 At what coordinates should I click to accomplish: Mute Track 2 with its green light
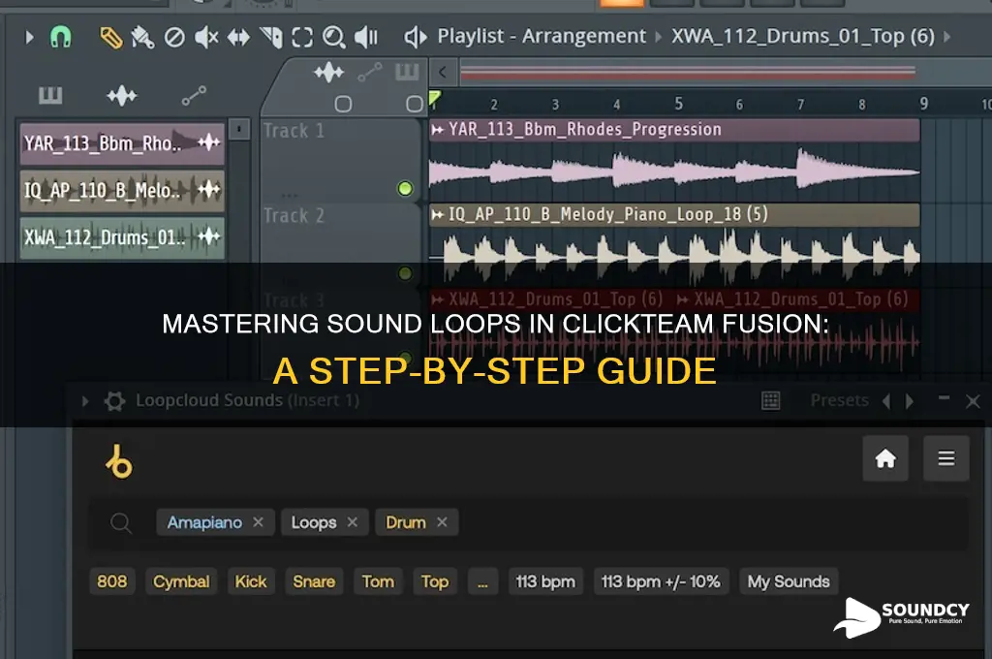(x=405, y=273)
